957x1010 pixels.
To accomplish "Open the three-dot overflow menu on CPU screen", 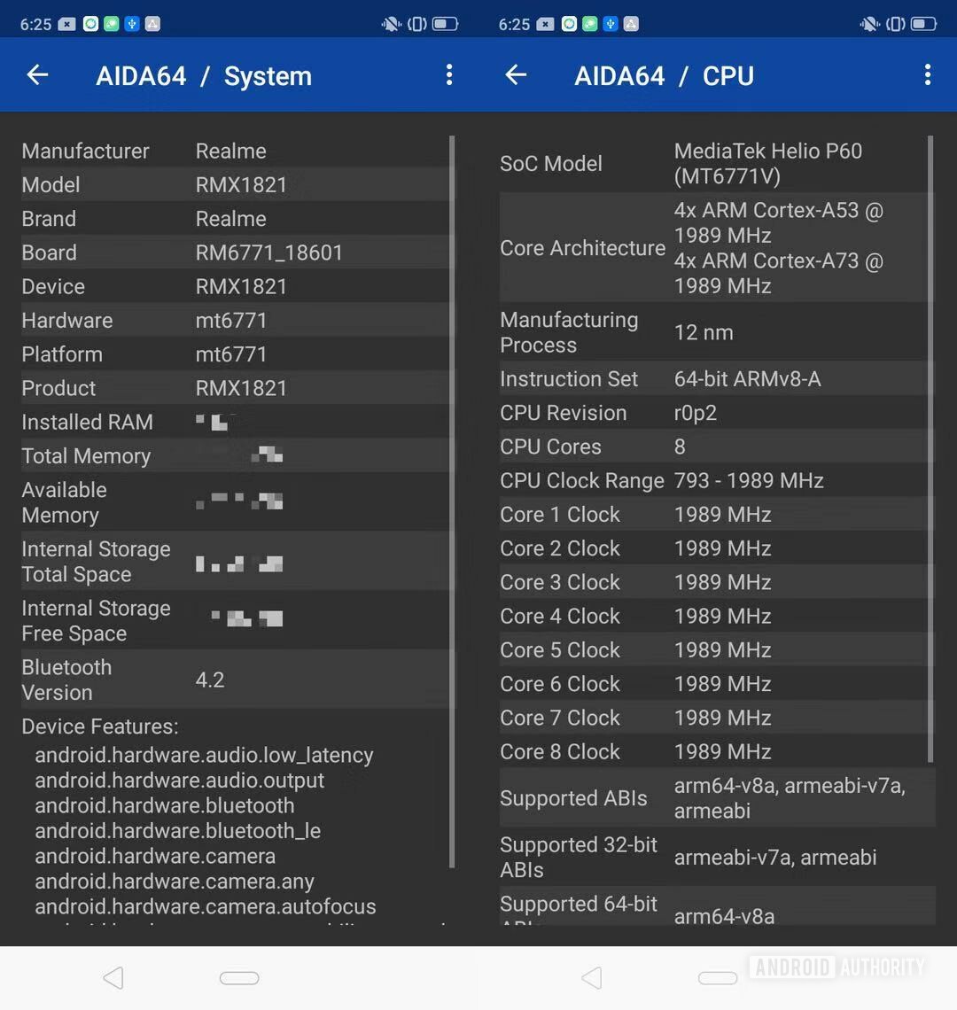I will tap(928, 75).
